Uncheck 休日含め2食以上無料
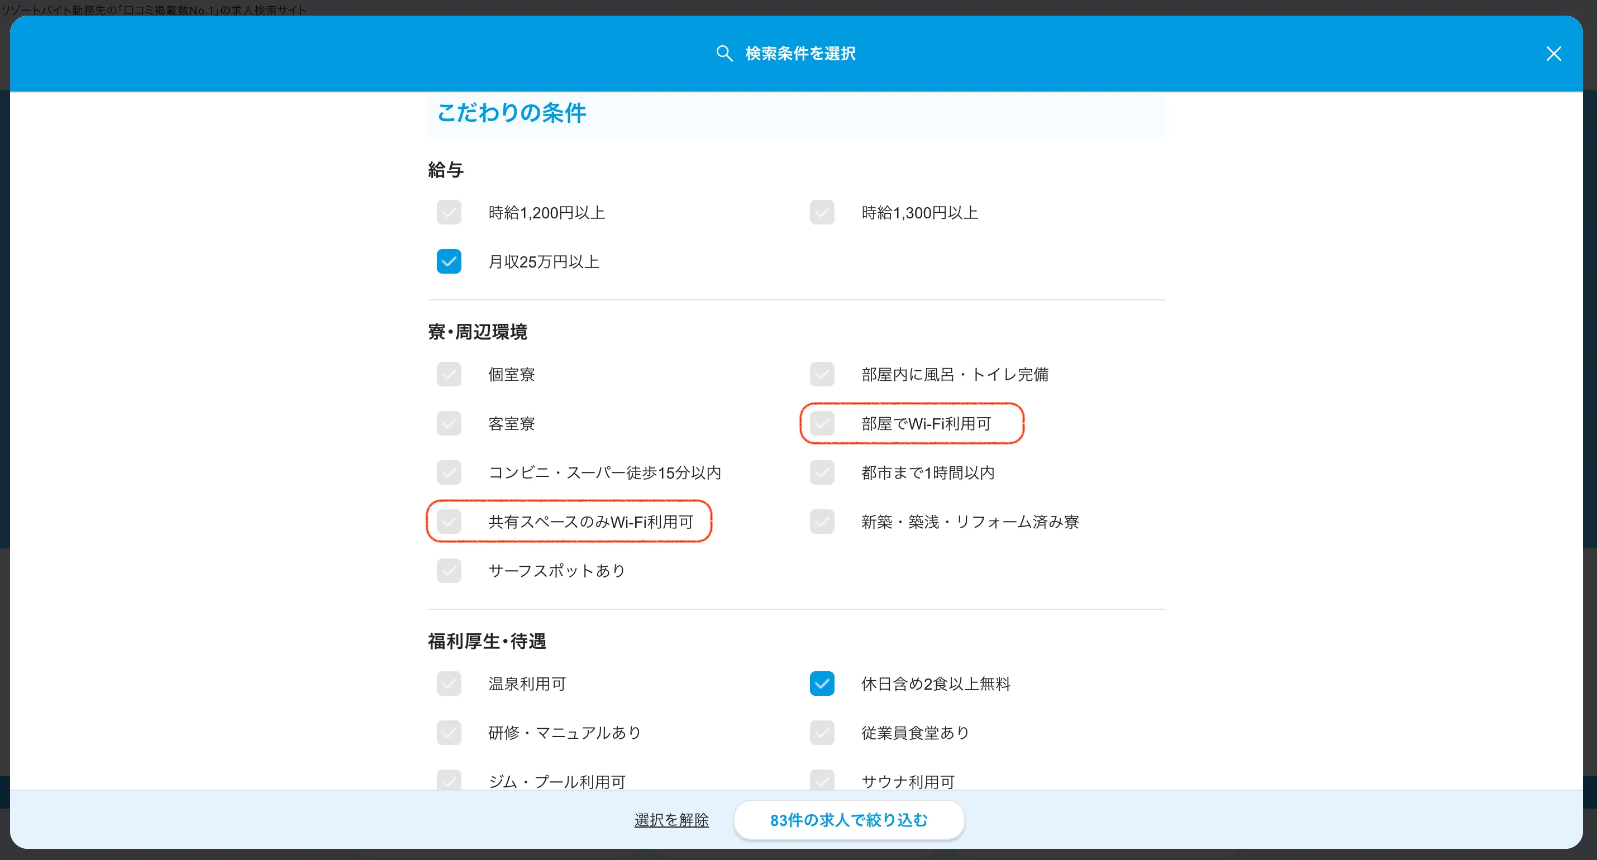The height and width of the screenshot is (860, 1597). (822, 684)
